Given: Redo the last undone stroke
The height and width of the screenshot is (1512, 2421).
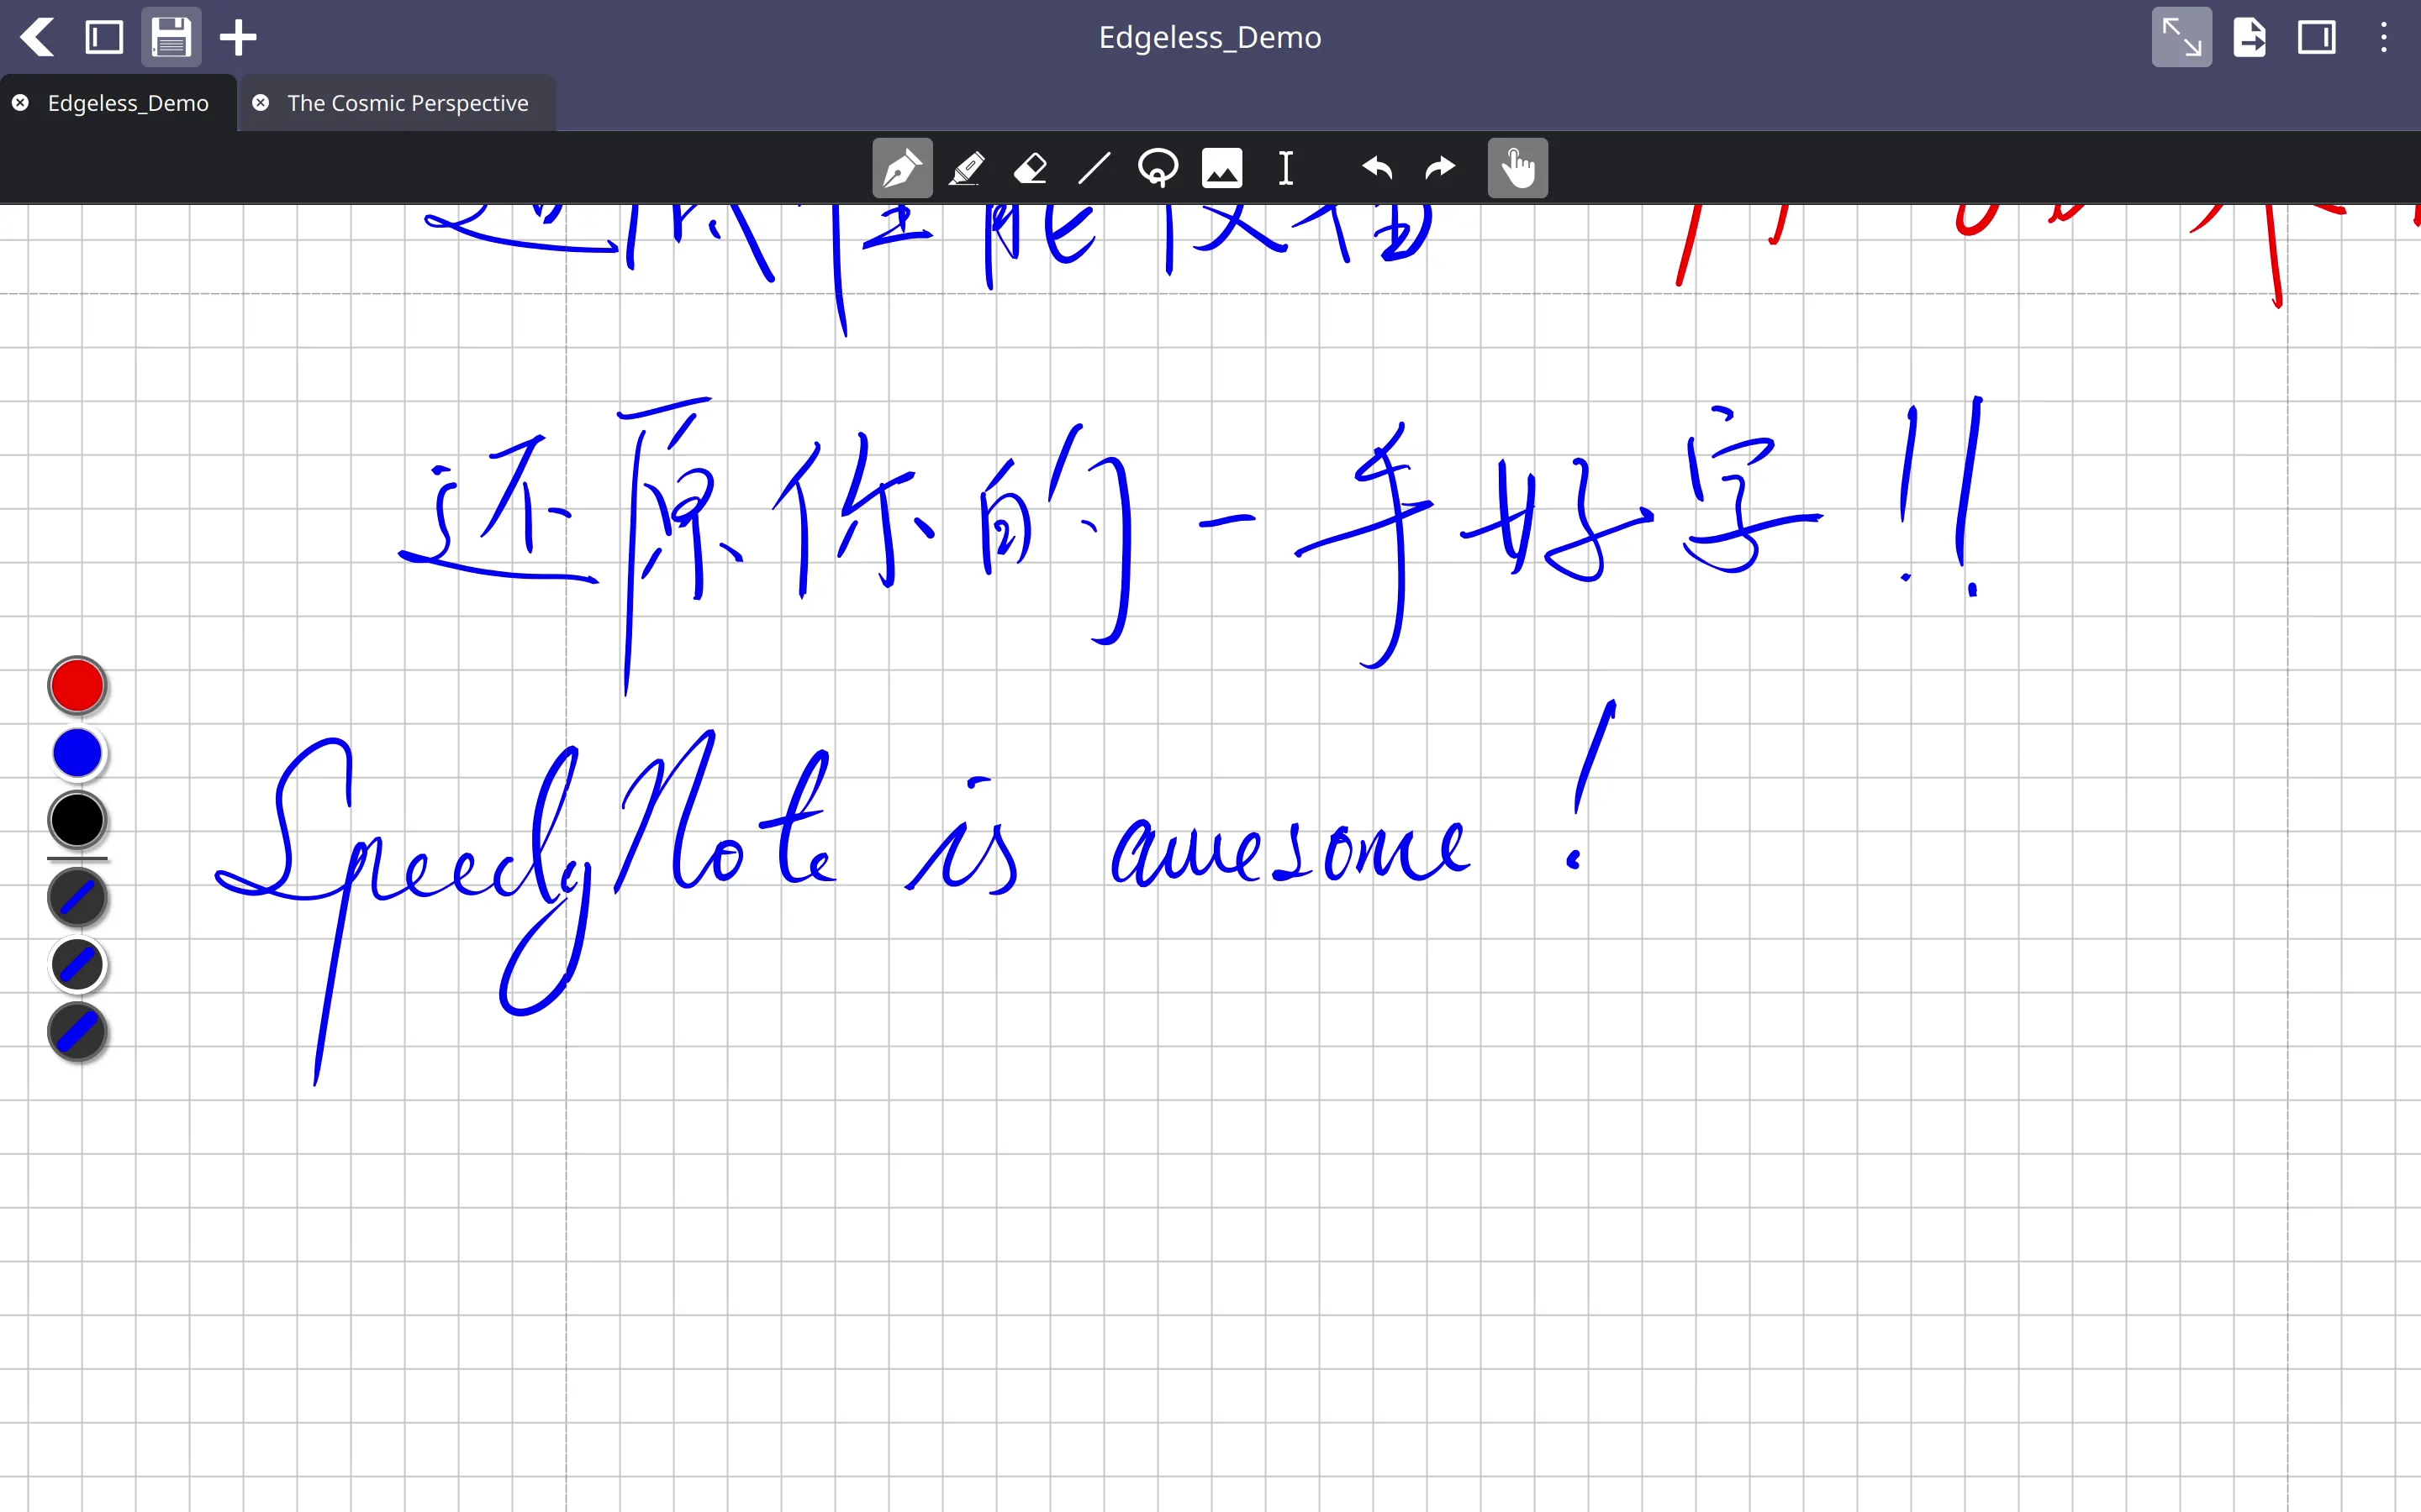Looking at the screenshot, I should [x=1441, y=168].
